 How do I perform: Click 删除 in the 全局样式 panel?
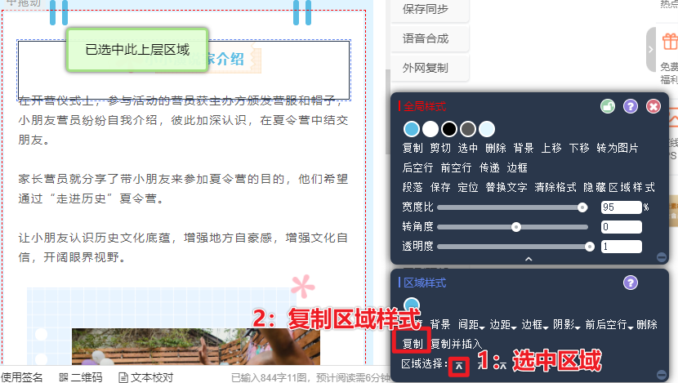point(496,149)
